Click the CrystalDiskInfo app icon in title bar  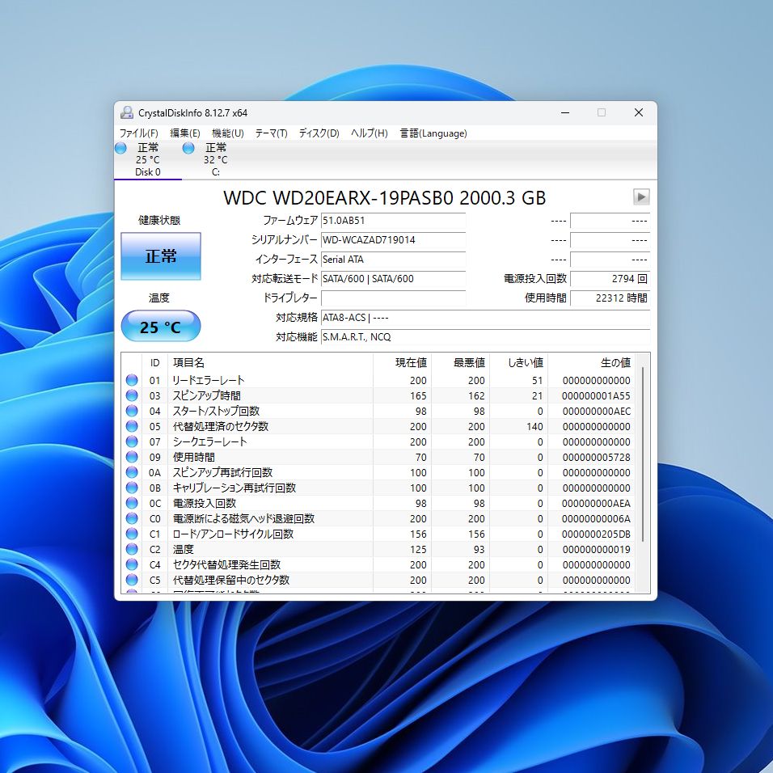coord(127,113)
